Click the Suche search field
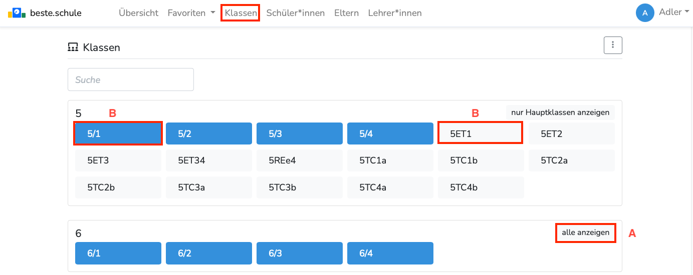The image size is (693, 275). [131, 79]
